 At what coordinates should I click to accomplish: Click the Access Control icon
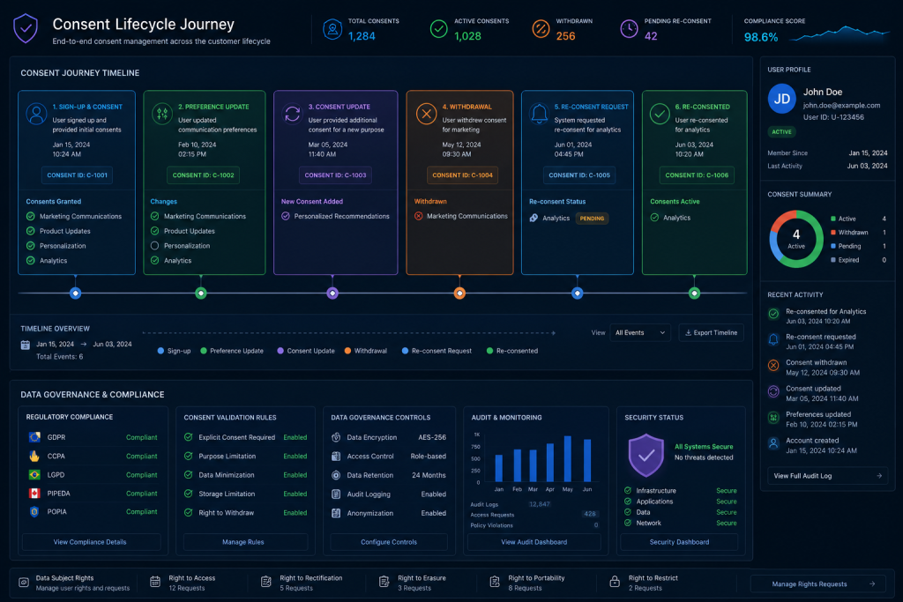[336, 457]
